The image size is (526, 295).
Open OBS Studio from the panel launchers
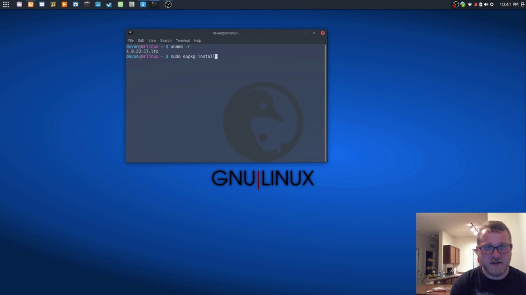click(x=168, y=5)
